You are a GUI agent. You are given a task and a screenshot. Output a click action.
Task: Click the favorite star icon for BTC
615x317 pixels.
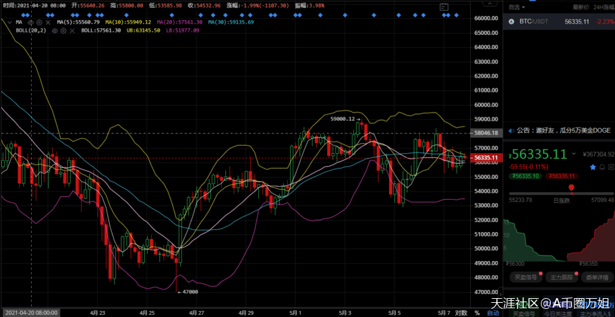coord(593,166)
